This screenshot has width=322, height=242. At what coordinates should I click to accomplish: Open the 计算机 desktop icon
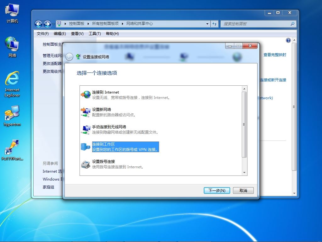[x=12, y=13]
